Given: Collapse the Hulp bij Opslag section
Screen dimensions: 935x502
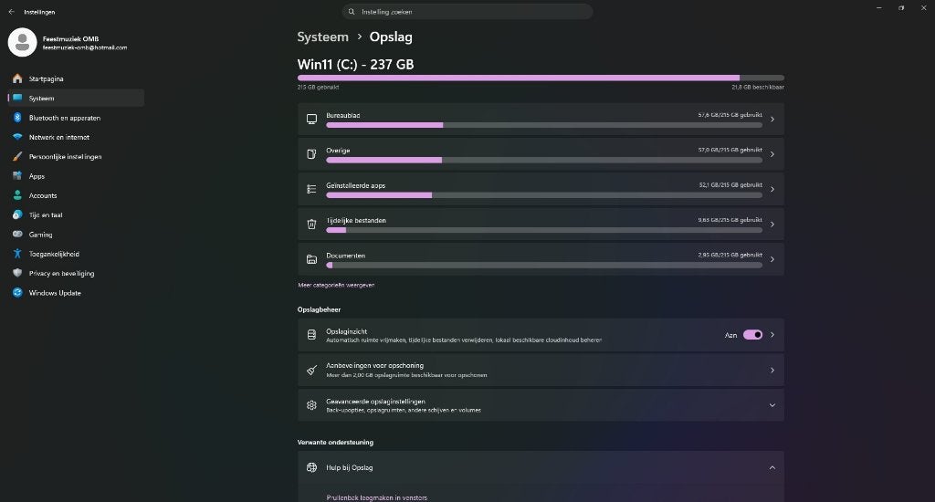Looking at the screenshot, I should pos(772,467).
